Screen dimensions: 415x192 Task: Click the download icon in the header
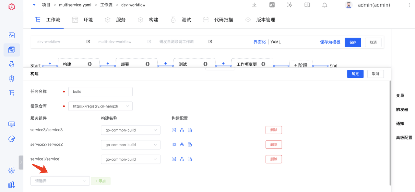254,5
